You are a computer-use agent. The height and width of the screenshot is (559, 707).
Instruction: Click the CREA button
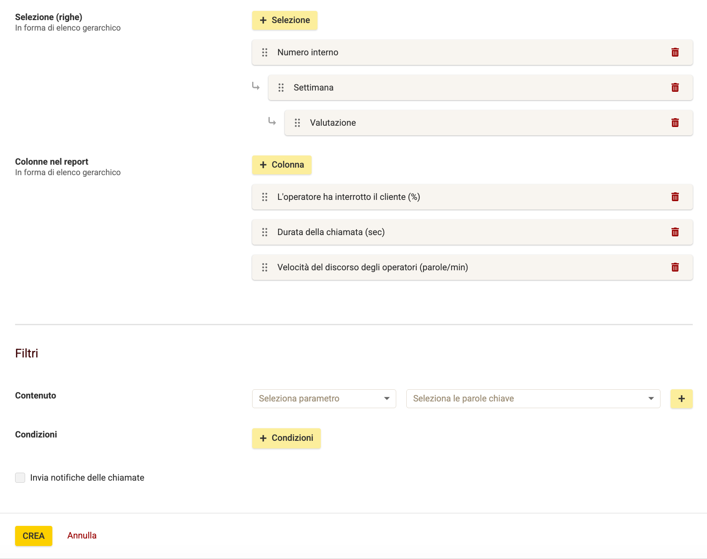coord(34,536)
